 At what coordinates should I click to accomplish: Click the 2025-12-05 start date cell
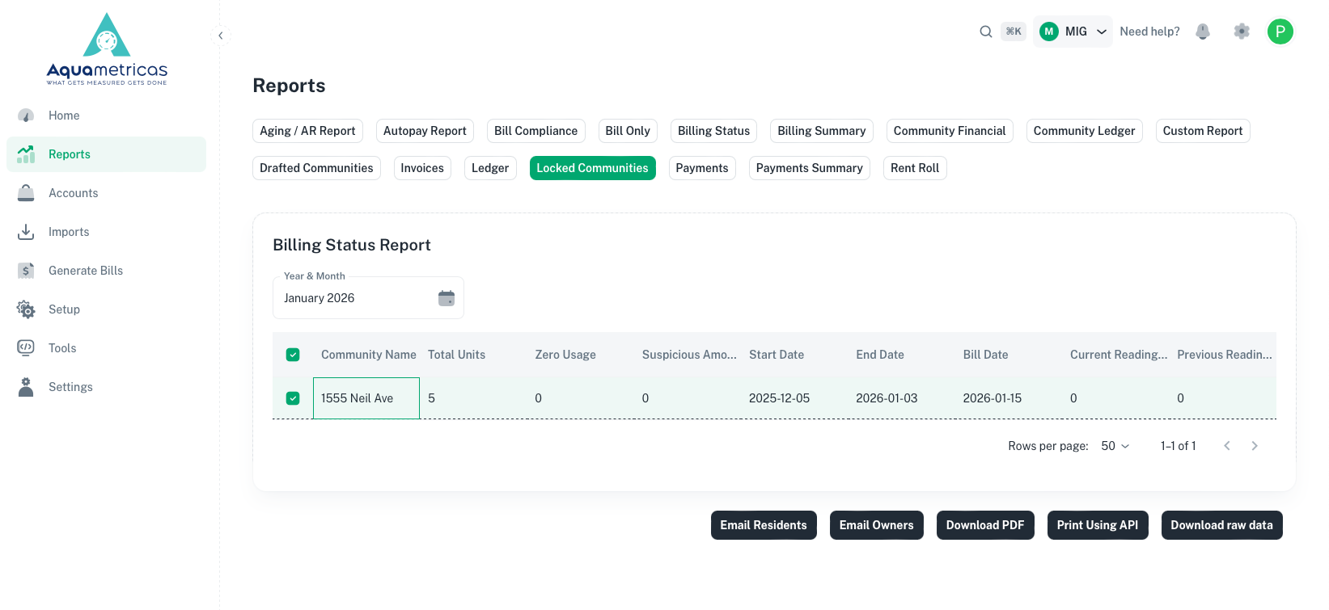[x=796, y=398]
